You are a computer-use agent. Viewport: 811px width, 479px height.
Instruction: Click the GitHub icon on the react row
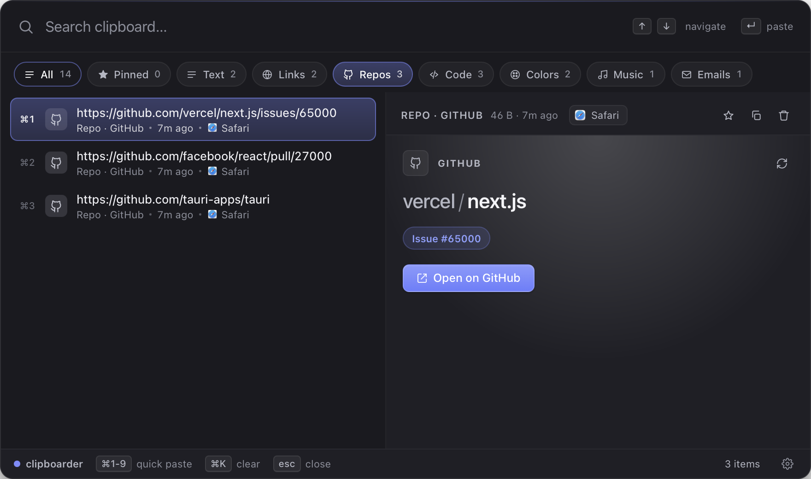[56, 163]
